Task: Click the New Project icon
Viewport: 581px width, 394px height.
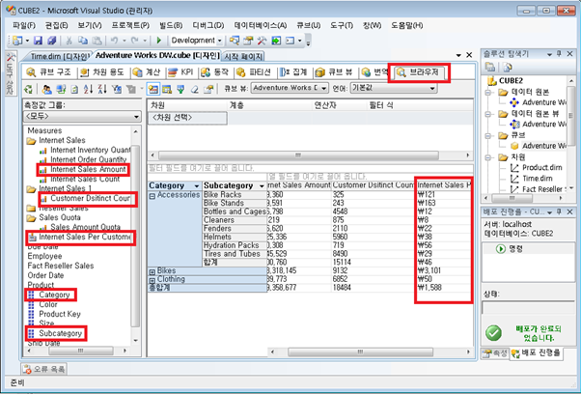Action: click(x=17, y=41)
